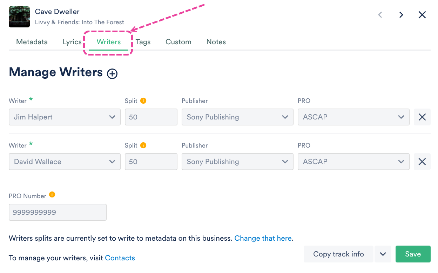
Task: Go to previous track arrow
Action: [x=380, y=15]
